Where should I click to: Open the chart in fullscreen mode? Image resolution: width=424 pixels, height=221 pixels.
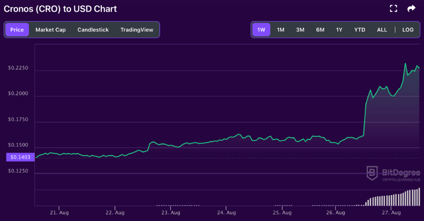click(393, 8)
